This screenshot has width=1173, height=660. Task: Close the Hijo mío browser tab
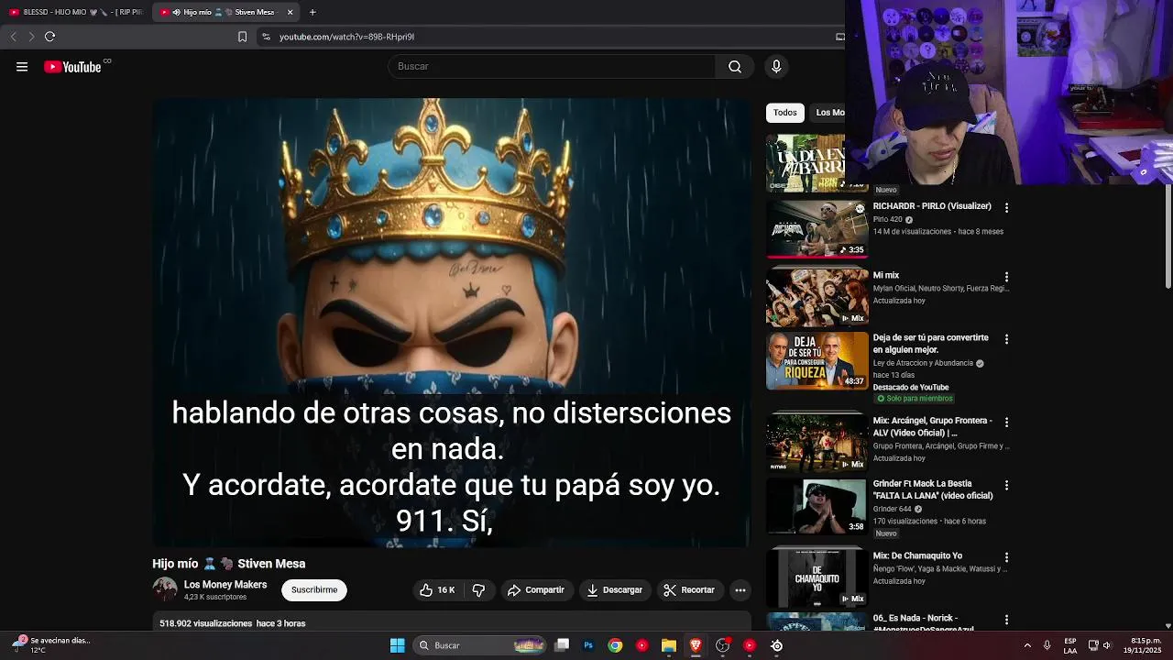(291, 12)
